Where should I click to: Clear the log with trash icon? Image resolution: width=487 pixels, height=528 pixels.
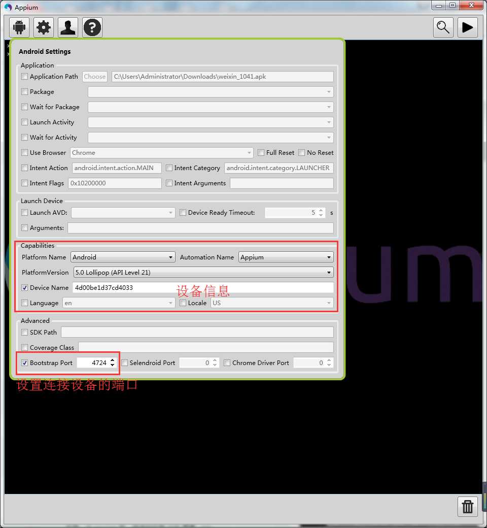[468, 507]
